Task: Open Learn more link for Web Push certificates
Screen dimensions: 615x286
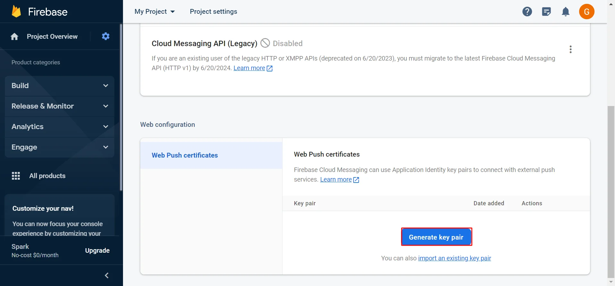Action: tap(336, 179)
